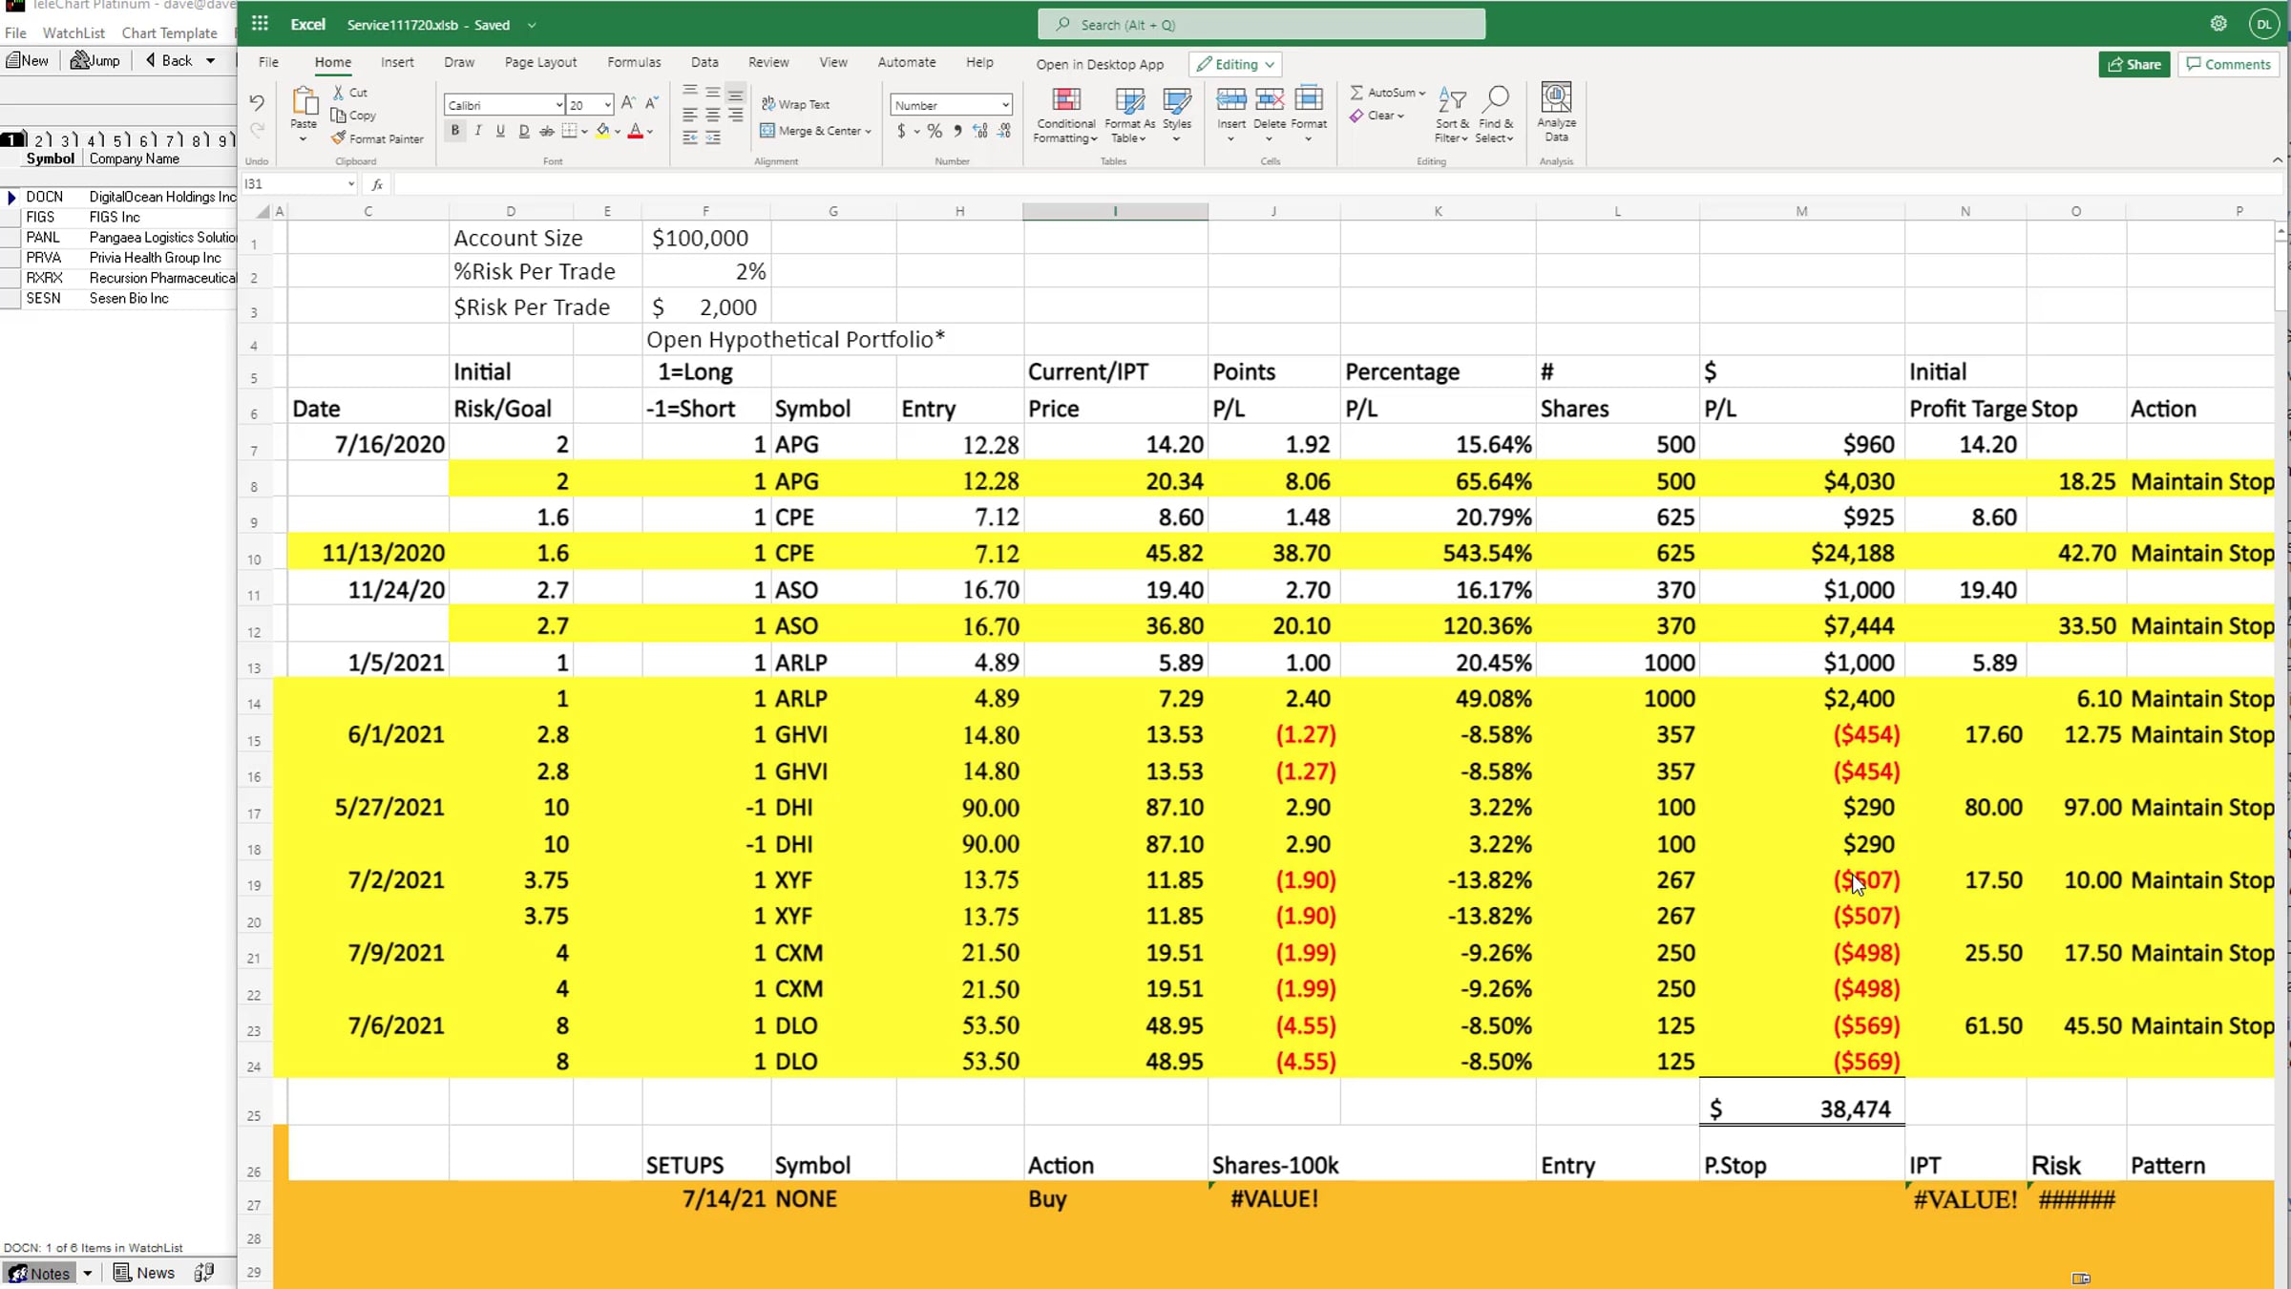Cut the selection with the scissors icon
Viewport: 2291px width, 1289px height.
click(x=338, y=93)
